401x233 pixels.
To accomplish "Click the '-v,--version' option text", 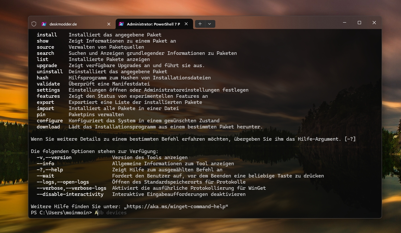I will 54,157.
